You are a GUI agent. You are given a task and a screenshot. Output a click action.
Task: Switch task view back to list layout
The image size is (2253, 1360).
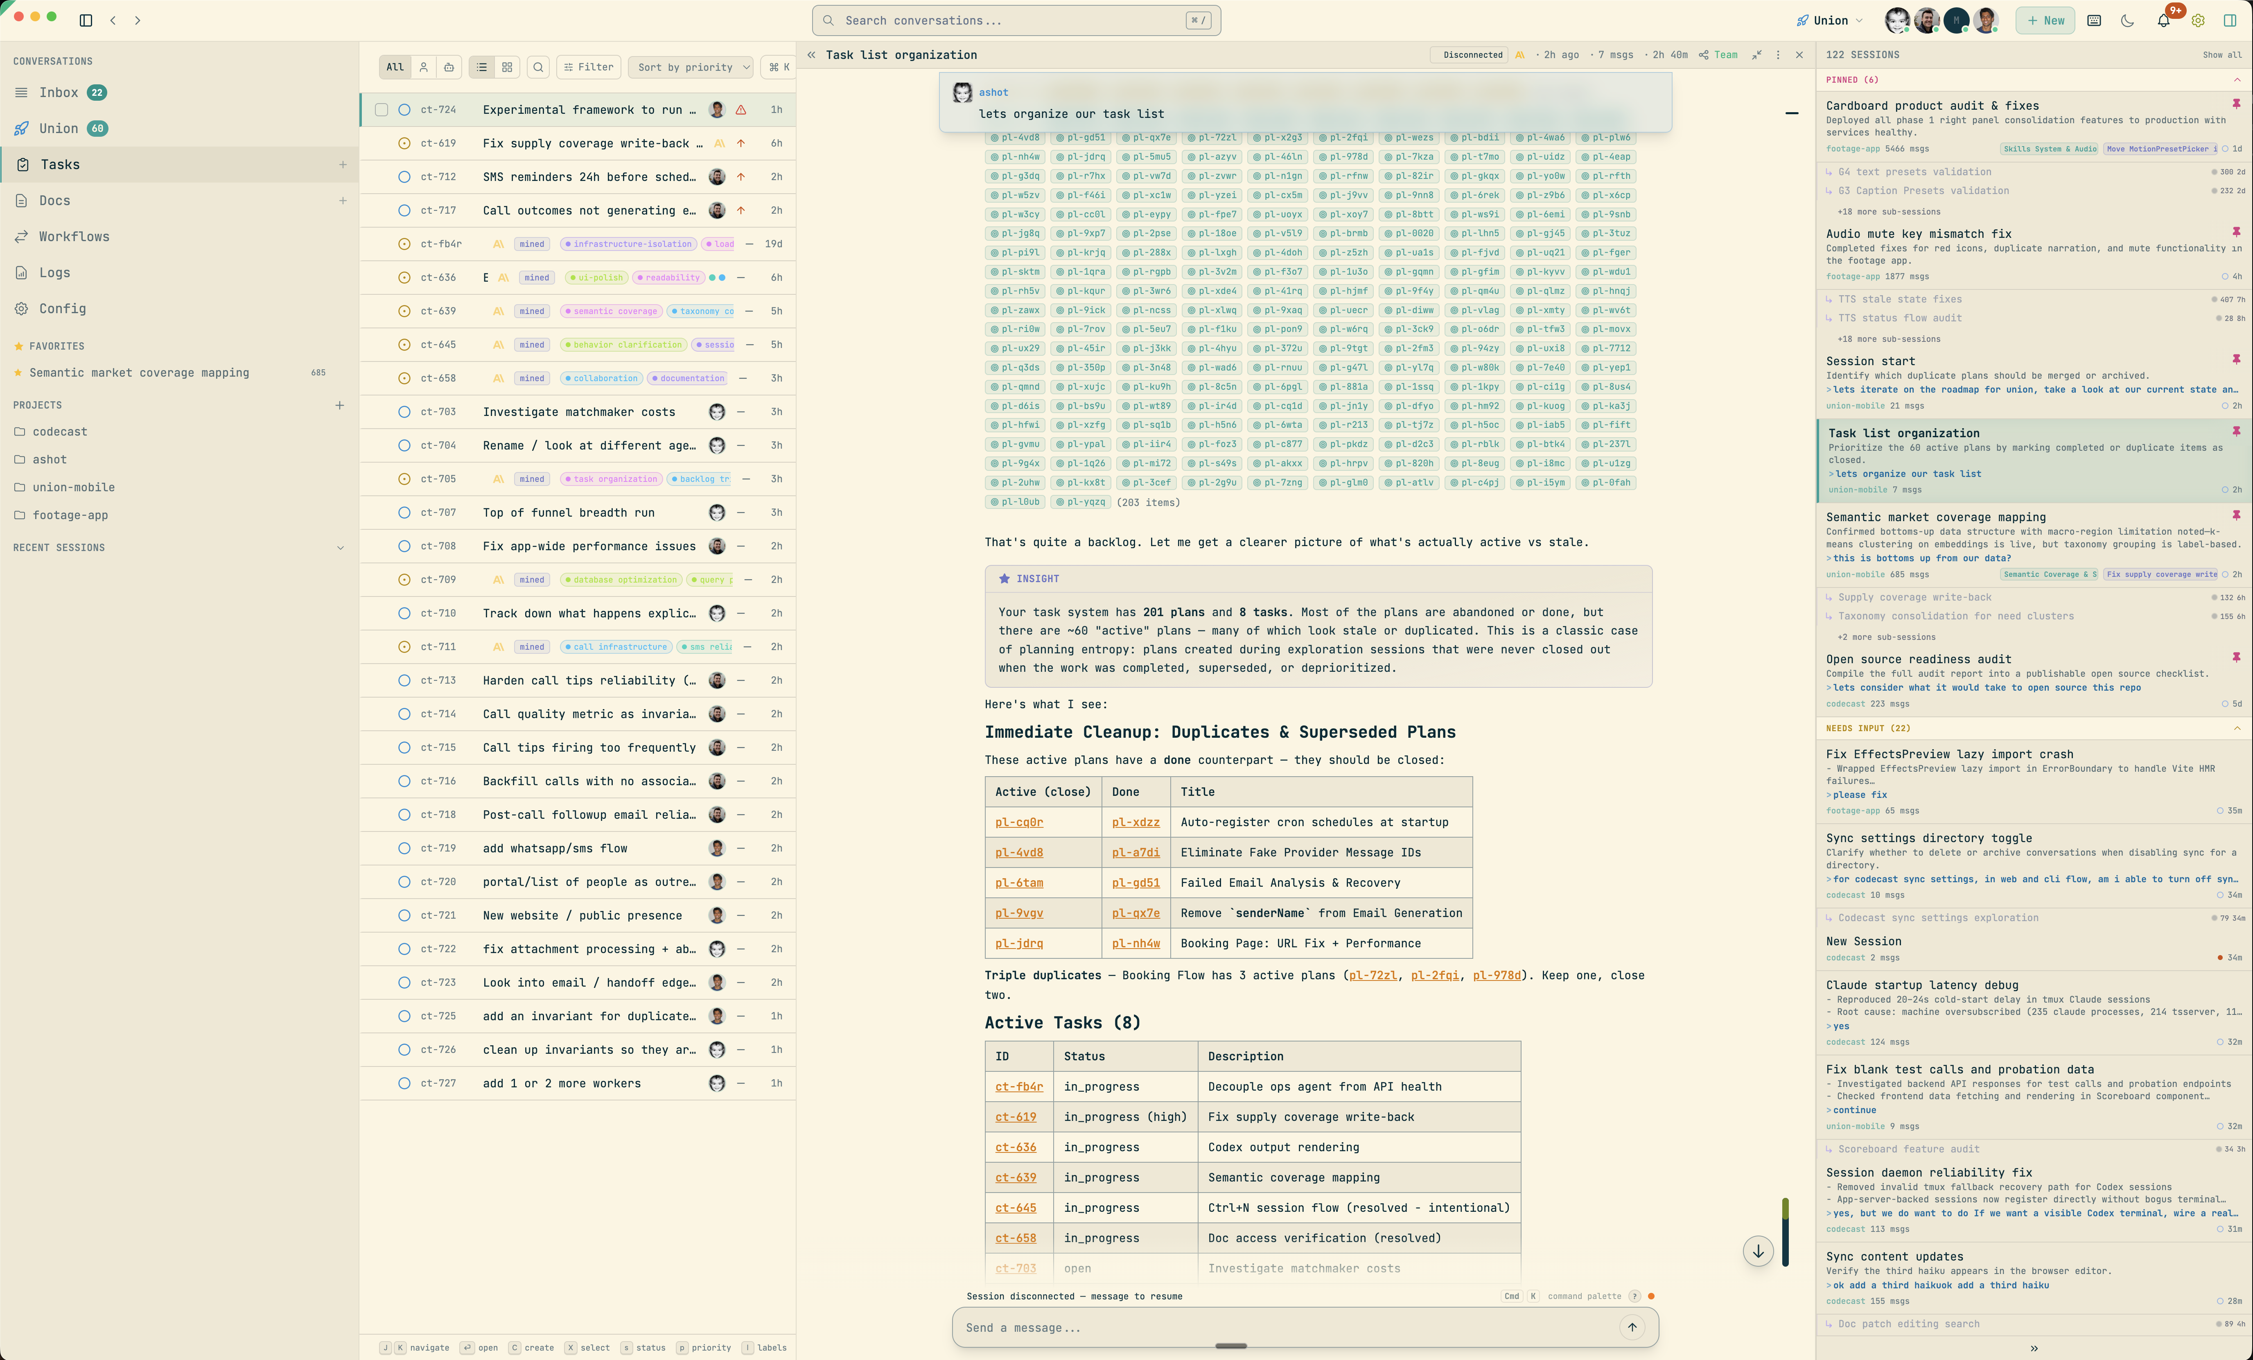pyautogui.click(x=482, y=67)
